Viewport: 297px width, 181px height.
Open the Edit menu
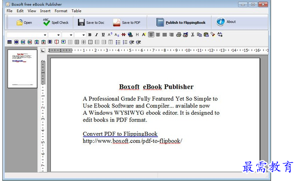20,11
